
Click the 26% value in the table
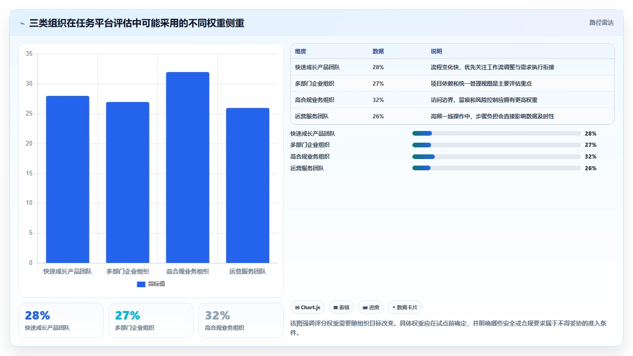pyautogui.click(x=378, y=116)
